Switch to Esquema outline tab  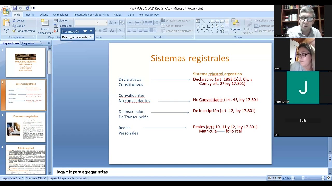pos(28,43)
